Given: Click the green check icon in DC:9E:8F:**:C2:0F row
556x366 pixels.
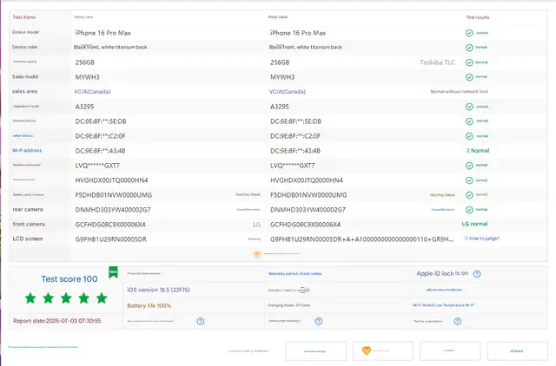Looking at the screenshot, I should click(x=469, y=136).
